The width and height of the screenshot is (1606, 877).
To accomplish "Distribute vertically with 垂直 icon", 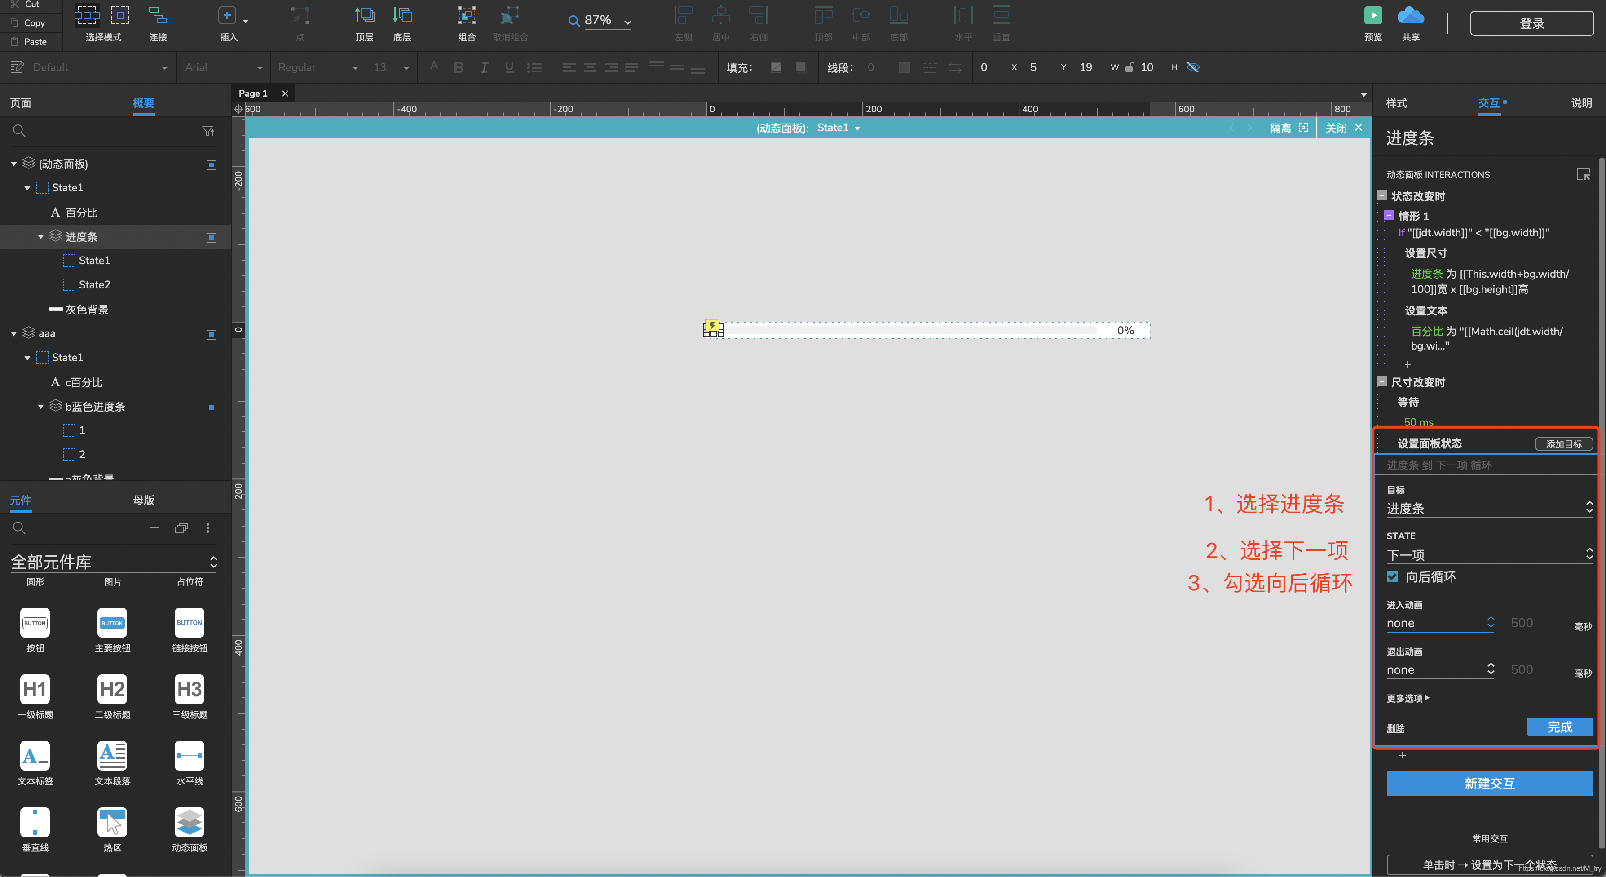I will coord(1001,15).
